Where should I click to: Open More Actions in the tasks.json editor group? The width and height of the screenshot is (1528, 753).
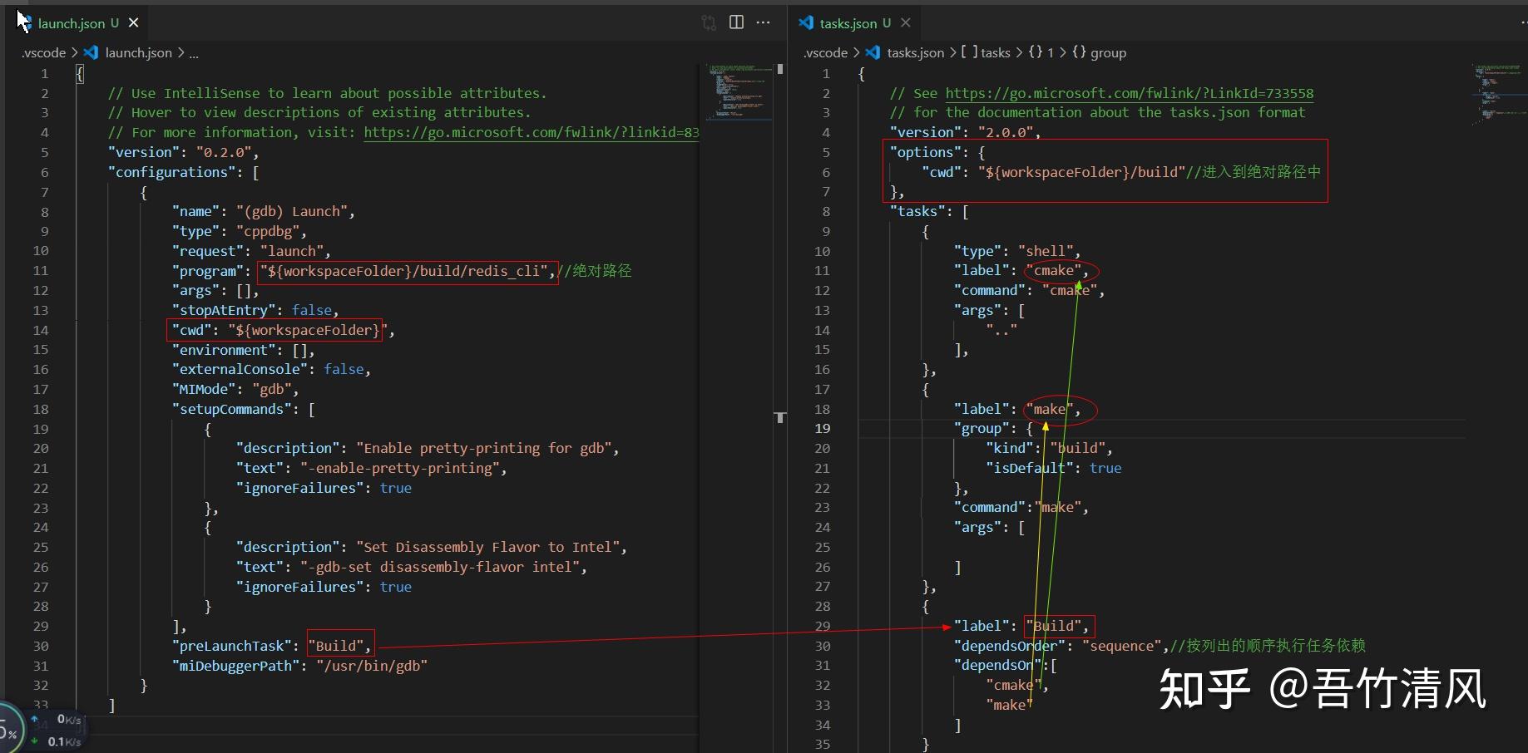point(1524,22)
